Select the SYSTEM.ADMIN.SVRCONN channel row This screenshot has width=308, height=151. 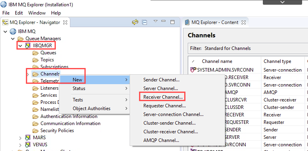(248, 70)
